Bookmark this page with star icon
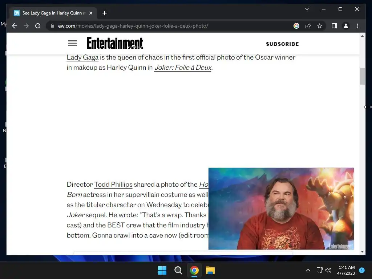Viewport: 372px width, 279px height. [320, 26]
